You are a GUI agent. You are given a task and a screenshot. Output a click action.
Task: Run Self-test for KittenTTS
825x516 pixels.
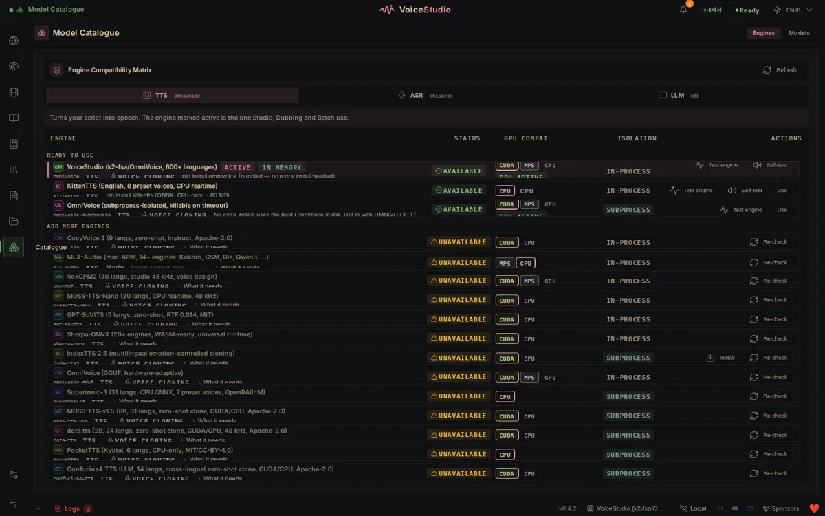click(745, 191)
